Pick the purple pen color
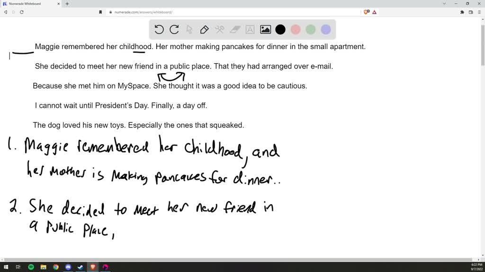 tap(326, 30)
